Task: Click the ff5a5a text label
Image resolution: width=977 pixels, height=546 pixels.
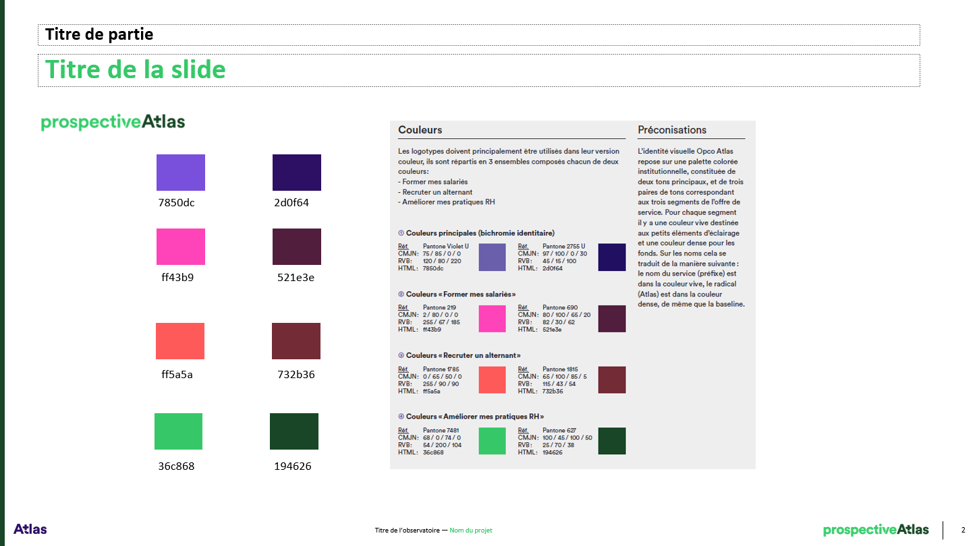Action: point(177,375)
